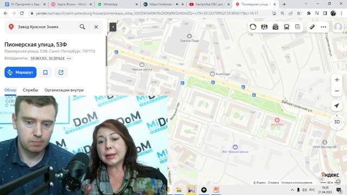Open the Условия использования link
This screenshot has width=347, height=195.
pyautogui.click(x=297, y=183)
